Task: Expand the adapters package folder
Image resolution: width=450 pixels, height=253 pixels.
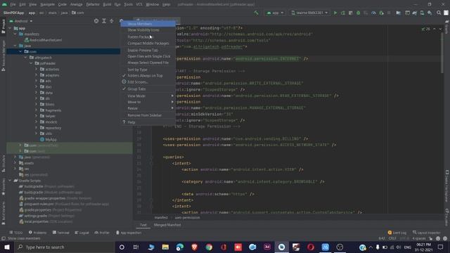Action: point(37,75)
